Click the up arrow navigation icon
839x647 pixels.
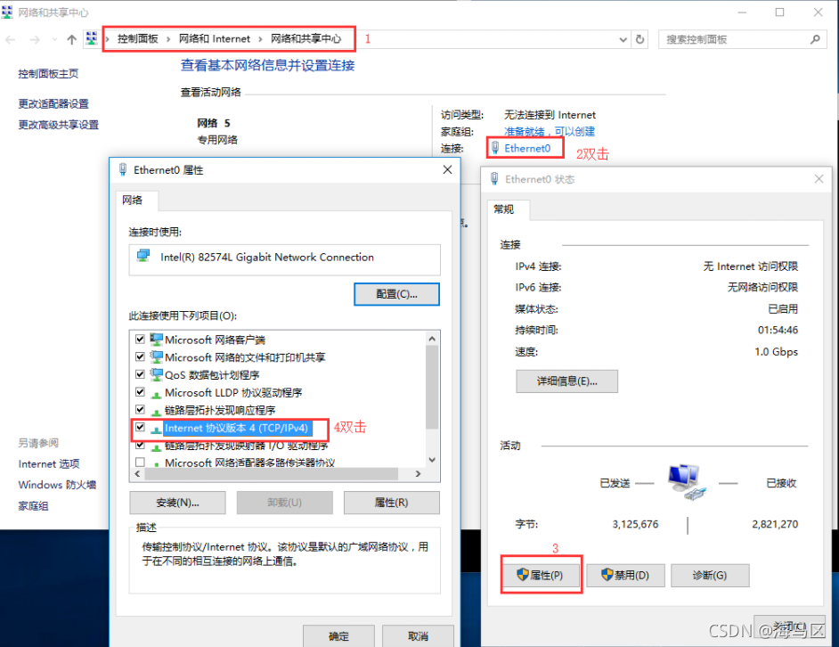coord(72,39)
